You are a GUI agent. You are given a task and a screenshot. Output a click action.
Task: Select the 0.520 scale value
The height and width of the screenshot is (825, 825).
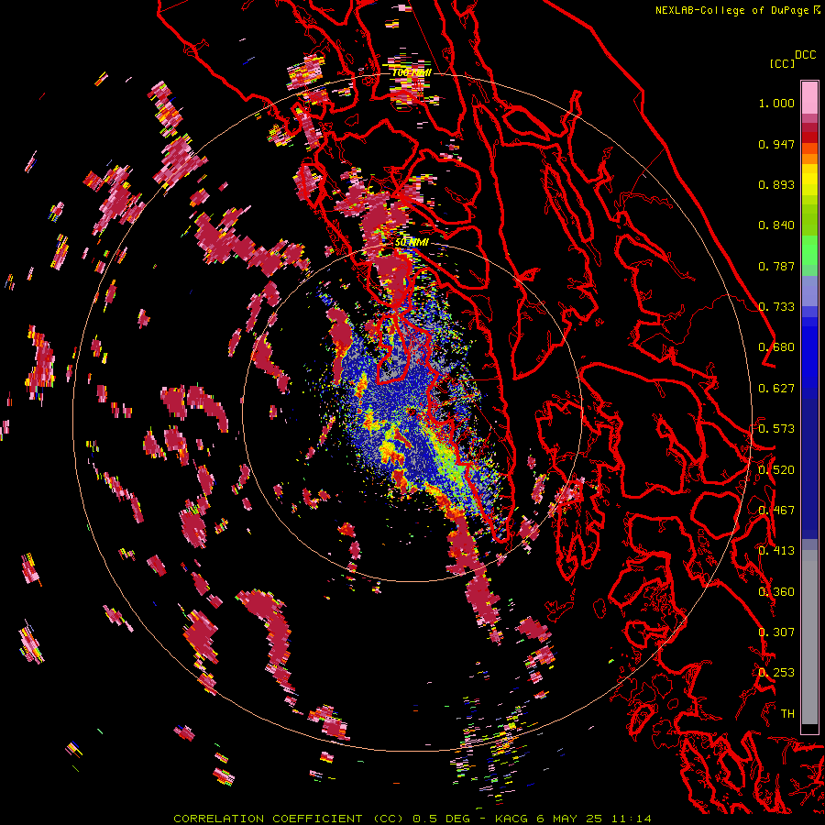click(x=776, y=470)
